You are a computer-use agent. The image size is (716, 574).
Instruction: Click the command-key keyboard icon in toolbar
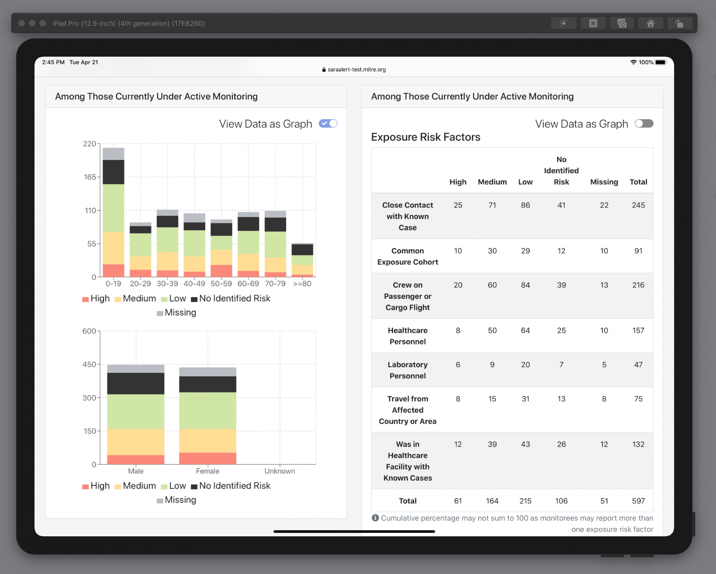point(593,23)
